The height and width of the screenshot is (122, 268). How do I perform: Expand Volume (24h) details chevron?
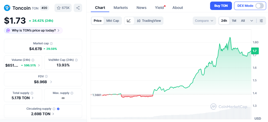tap(39, 65)
